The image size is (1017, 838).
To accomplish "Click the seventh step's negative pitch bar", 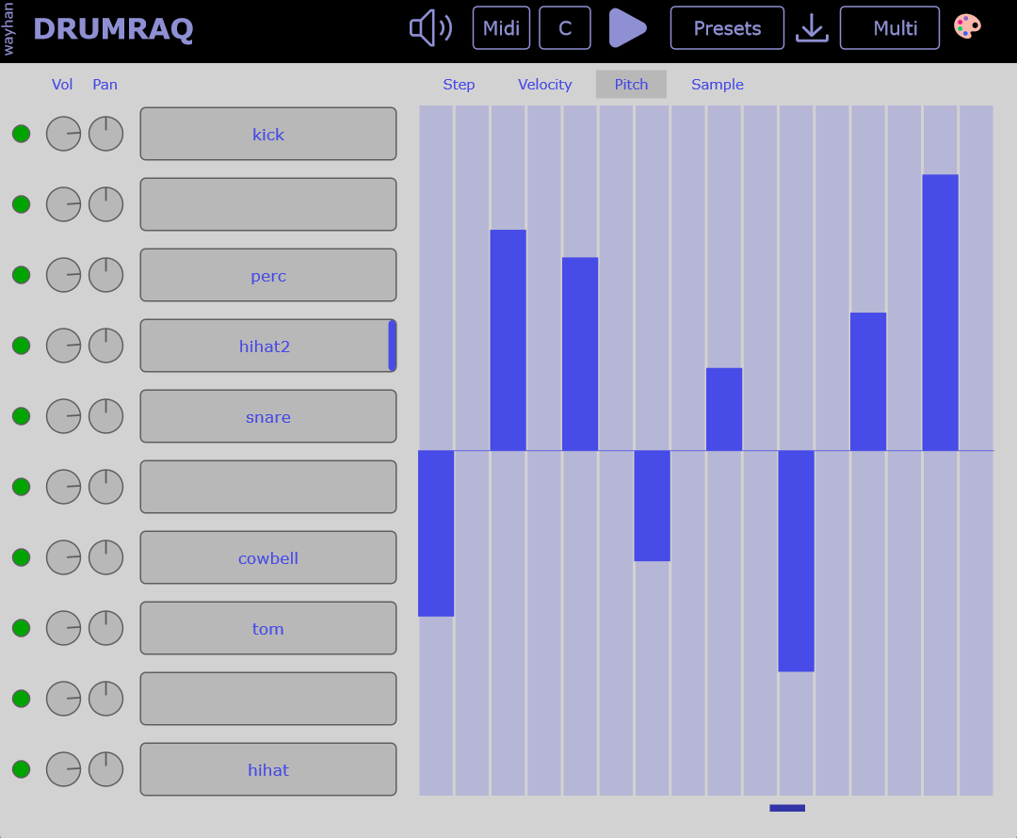I will click(x=652, y=506).
